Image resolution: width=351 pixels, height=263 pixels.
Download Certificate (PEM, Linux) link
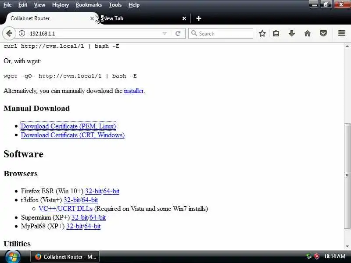tap(68, 126)
